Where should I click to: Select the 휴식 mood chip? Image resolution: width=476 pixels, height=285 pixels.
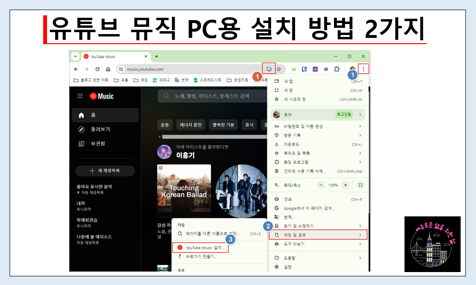tap(249, 125)
